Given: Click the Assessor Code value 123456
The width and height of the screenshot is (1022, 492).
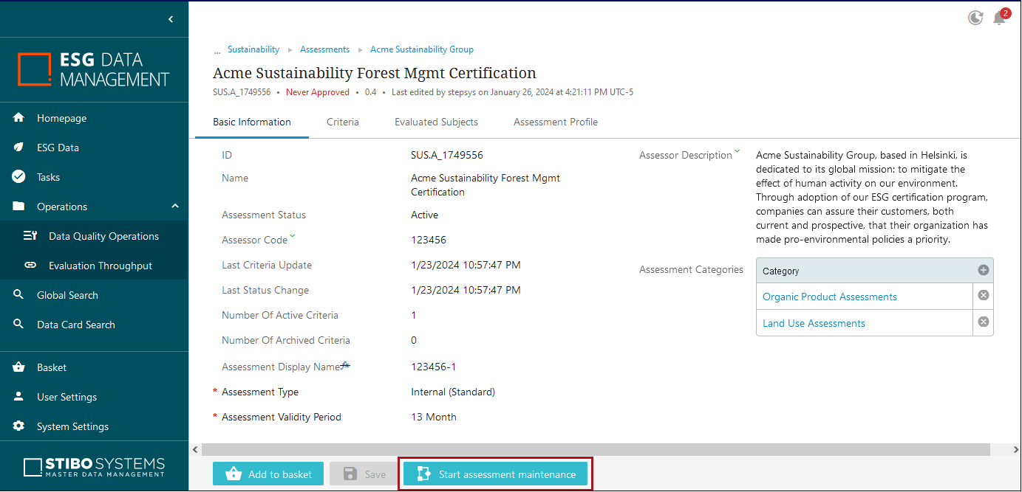Looking at the screenshot, I should (x=429, y=240).
